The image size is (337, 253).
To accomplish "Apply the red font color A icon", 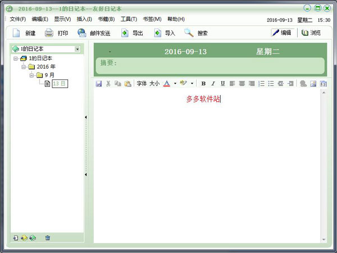I will pyautogui.click(x=167, y=83).
